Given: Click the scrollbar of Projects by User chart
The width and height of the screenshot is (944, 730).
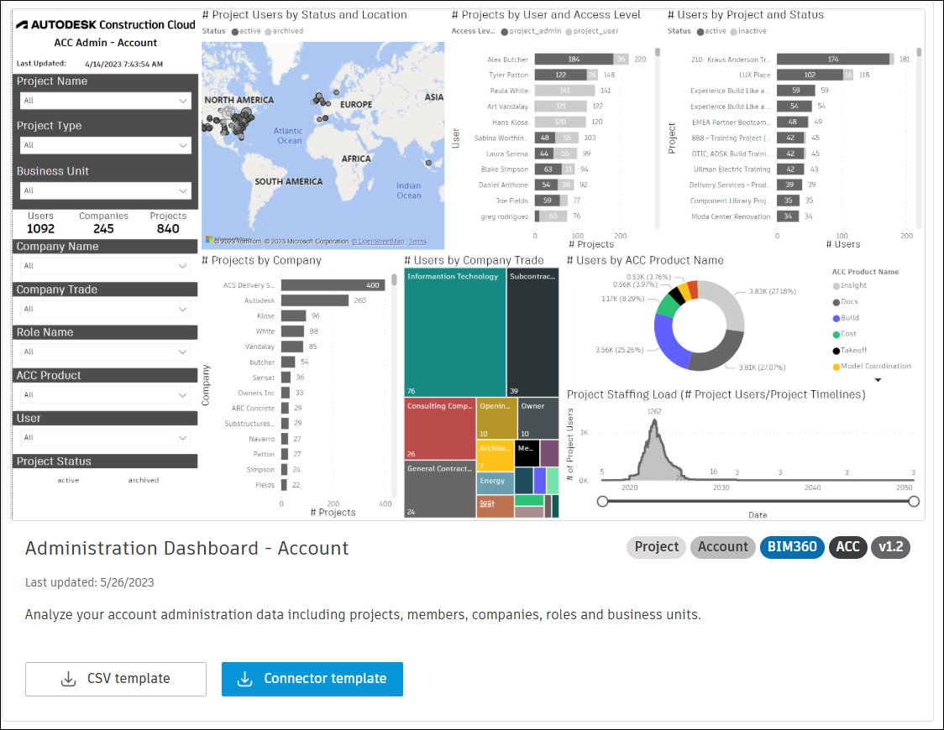Looking at the screenshot, I should 658,52.
